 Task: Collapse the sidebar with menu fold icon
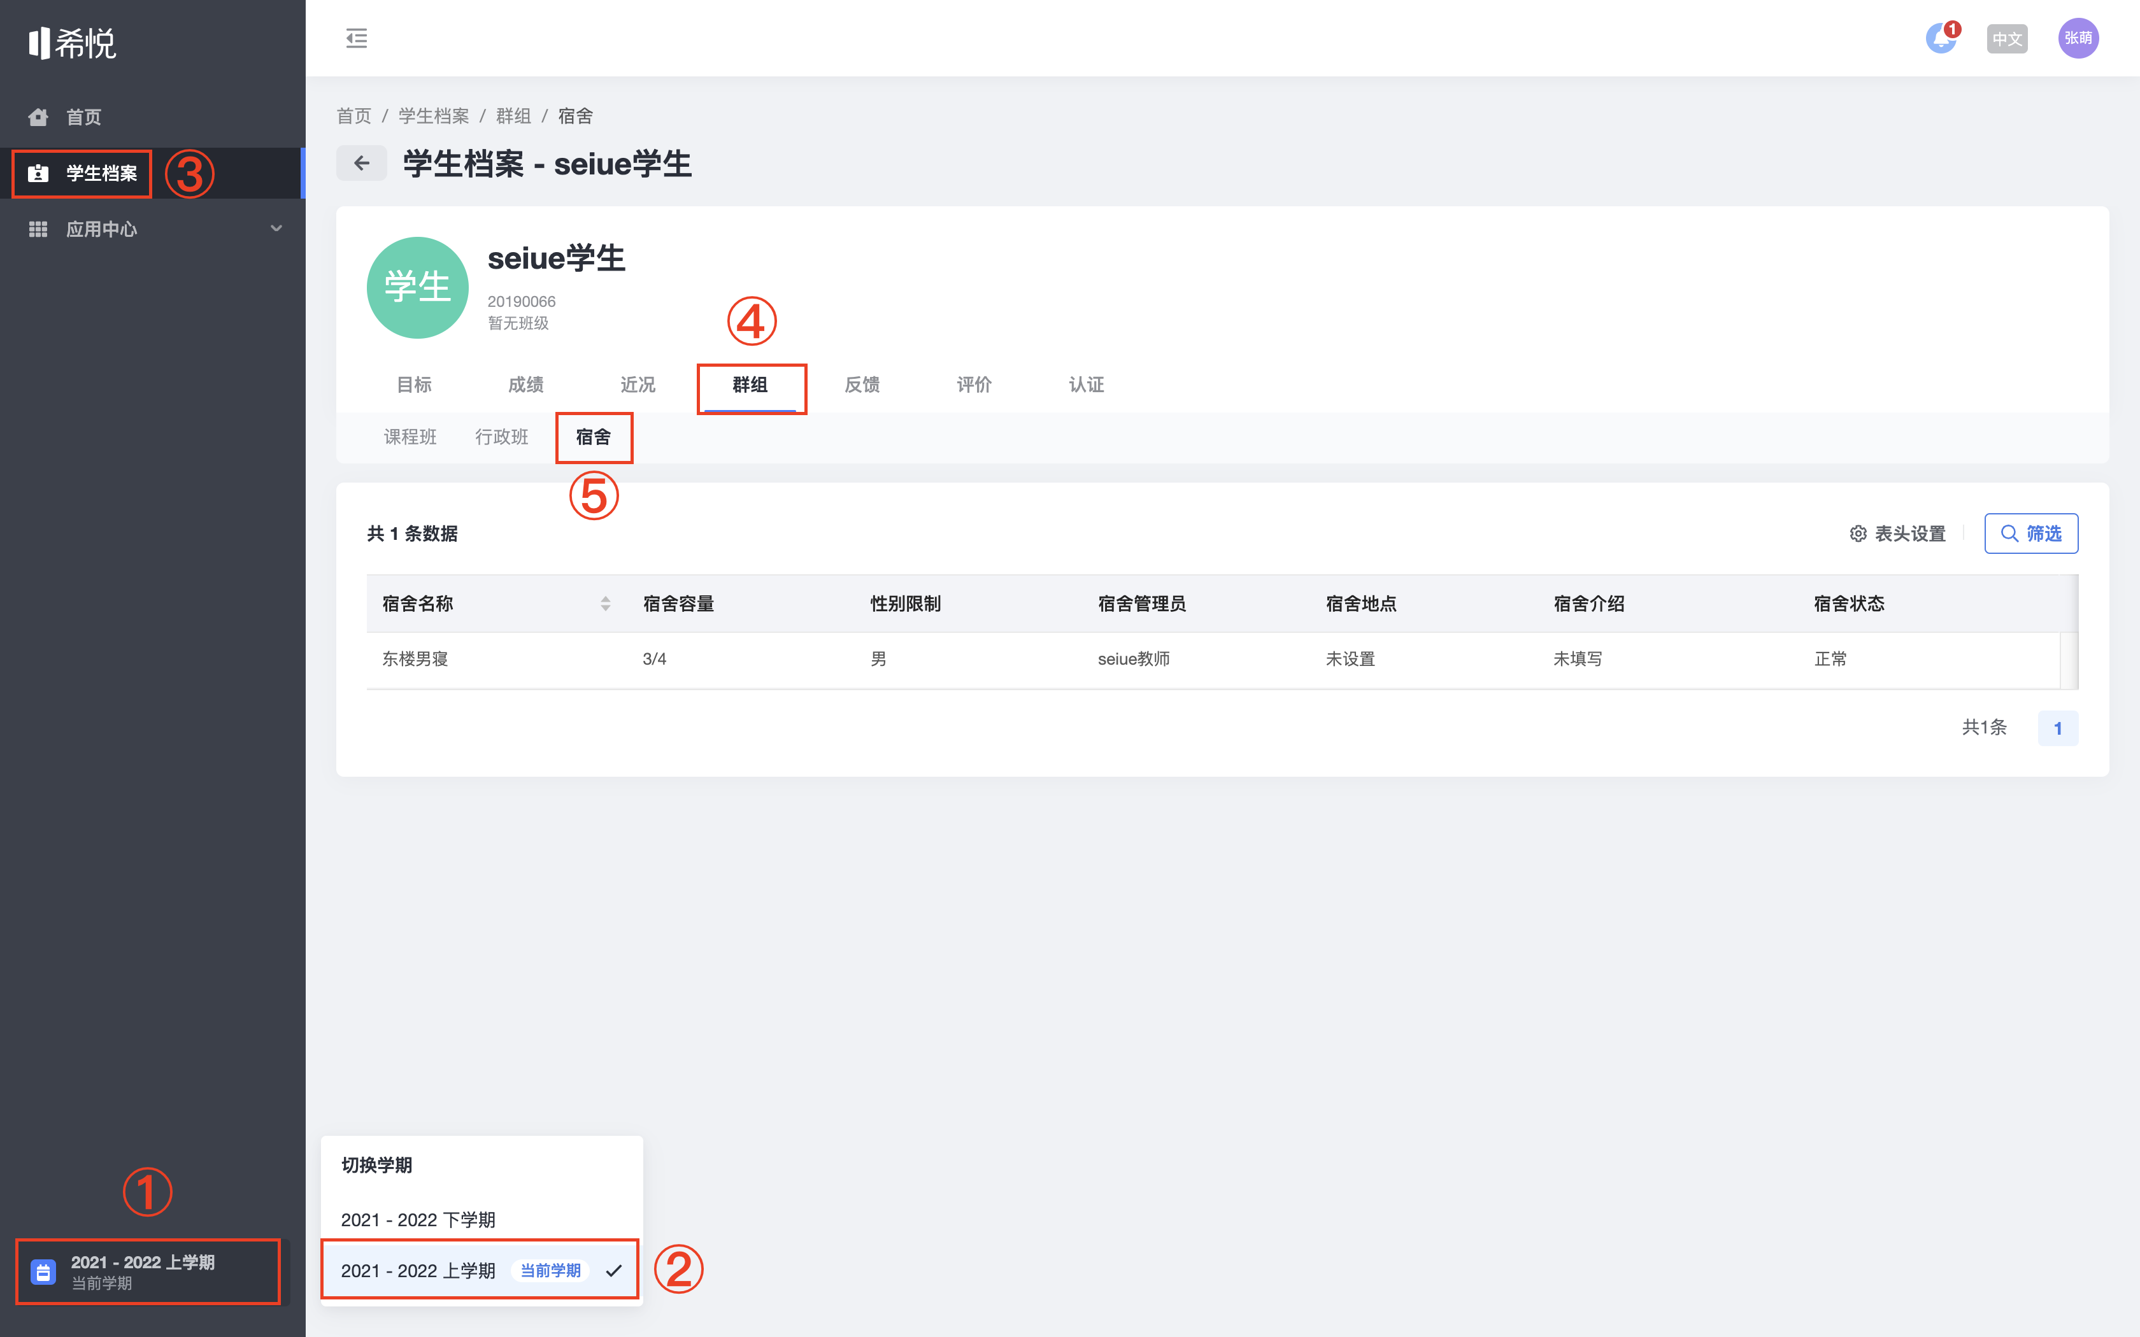tap(357, 38)
